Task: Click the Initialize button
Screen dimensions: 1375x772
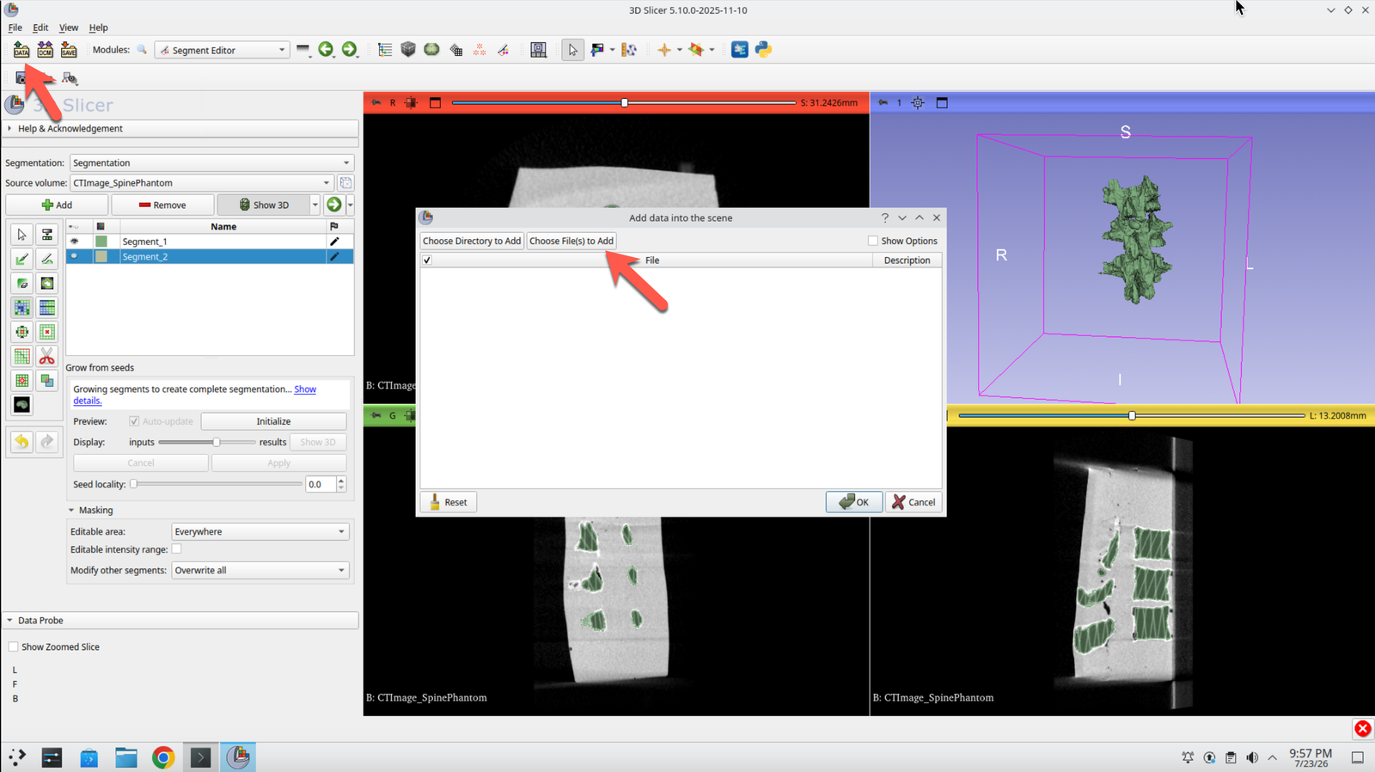Action: (x=273, y=421)
